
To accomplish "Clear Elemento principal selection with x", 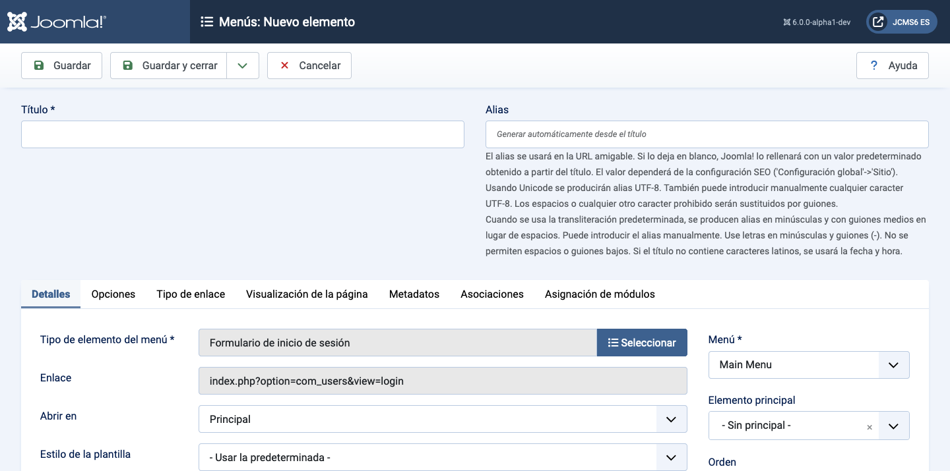I will tap(870, 427).
